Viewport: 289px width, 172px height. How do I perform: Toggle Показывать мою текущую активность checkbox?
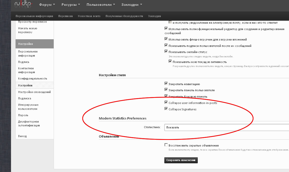[x=170, y=61]
